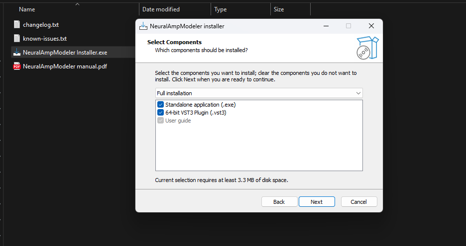The image size is (466, 246).
Task: Uncheck the Standalone application (.exe) checkbox
Action: tap(160, 105)
